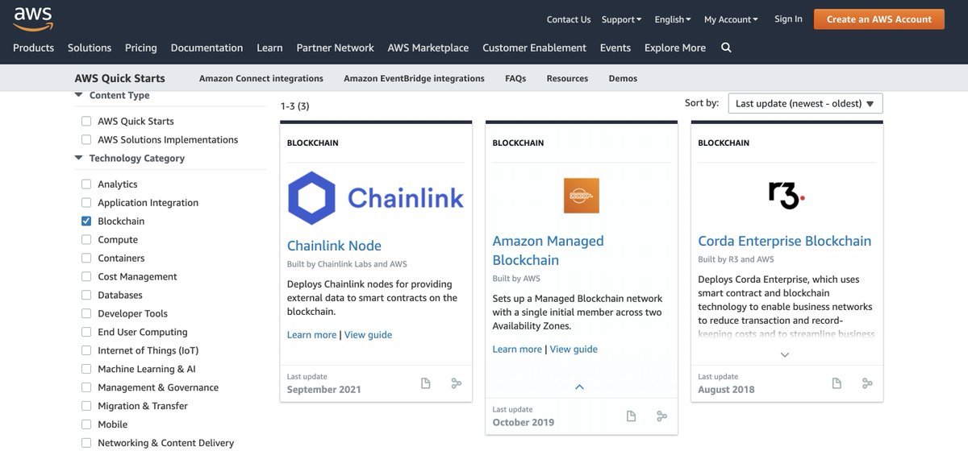Open the Resources tab
Image resolution: width=968 pixels, height=451 pixels.
[567, 78]
